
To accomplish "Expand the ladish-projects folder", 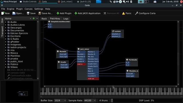I will (6, 47).
